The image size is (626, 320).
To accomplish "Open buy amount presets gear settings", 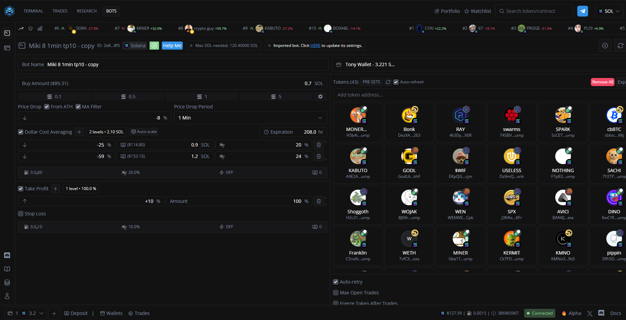I will 320,97.
